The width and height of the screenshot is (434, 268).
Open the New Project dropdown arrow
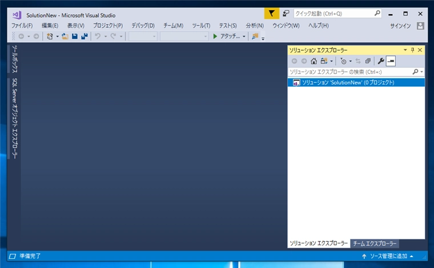pyautogui.click(x=57, y=36)
